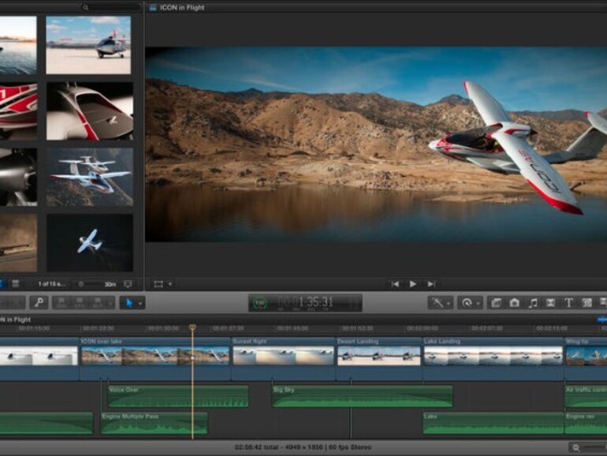The width and height of the screenshot is (607, 456).
Task: Click the 1 of 15 selected label
Action: [52, 284]
